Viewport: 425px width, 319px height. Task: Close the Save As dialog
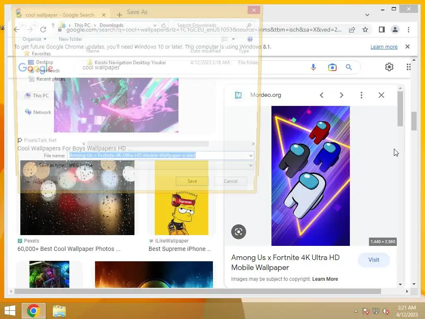pos(254,10)
